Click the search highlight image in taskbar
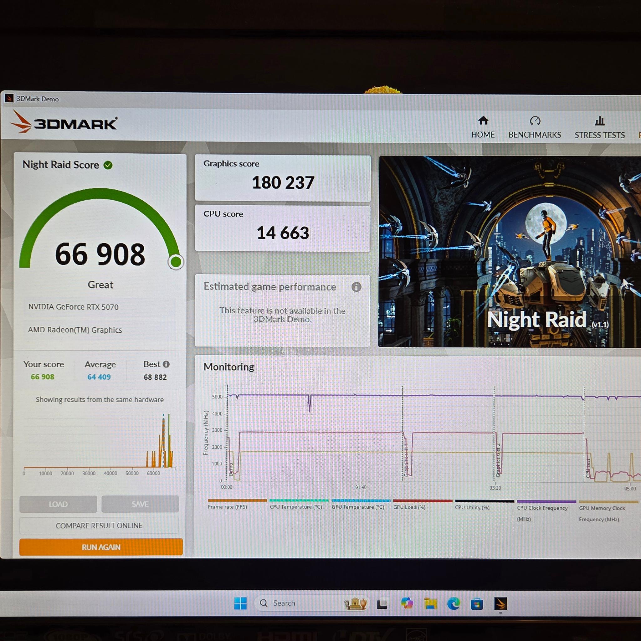The height and width of the screenshot is (641, 641). tap(355, 604)
